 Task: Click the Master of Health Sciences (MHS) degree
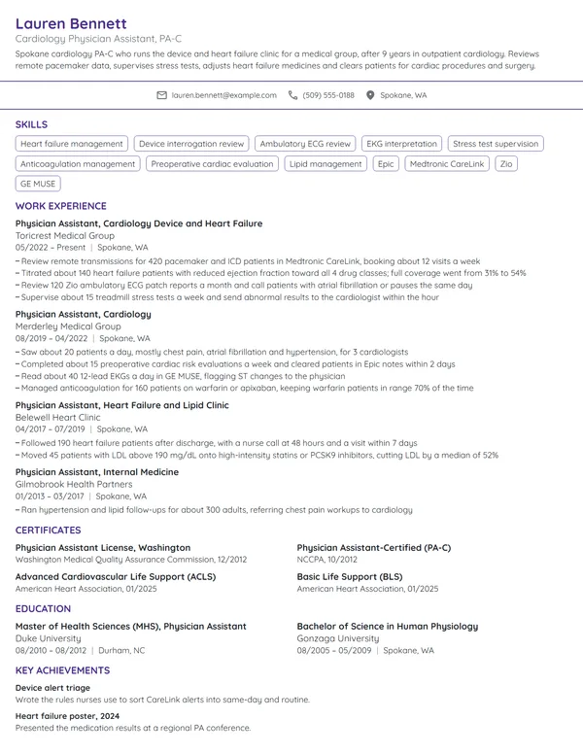click(x=131, y=627)
